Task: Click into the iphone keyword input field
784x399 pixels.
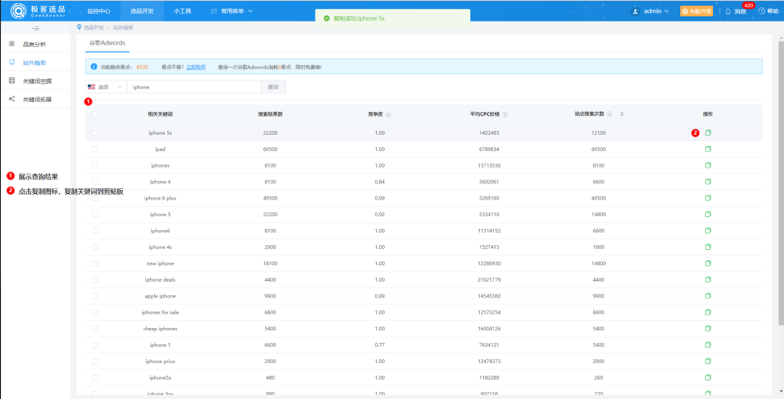Action: tap(194, 87)
